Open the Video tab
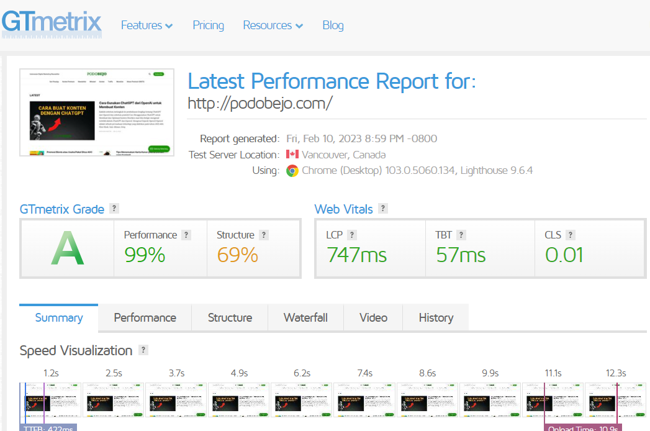Screen dimensions: 650x431 pos(373,318)
